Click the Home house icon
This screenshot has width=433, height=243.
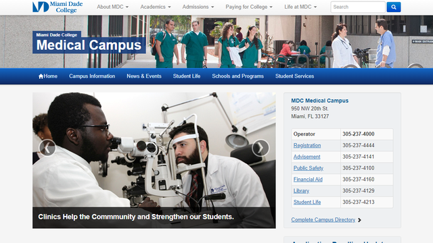tap(41, 76)
